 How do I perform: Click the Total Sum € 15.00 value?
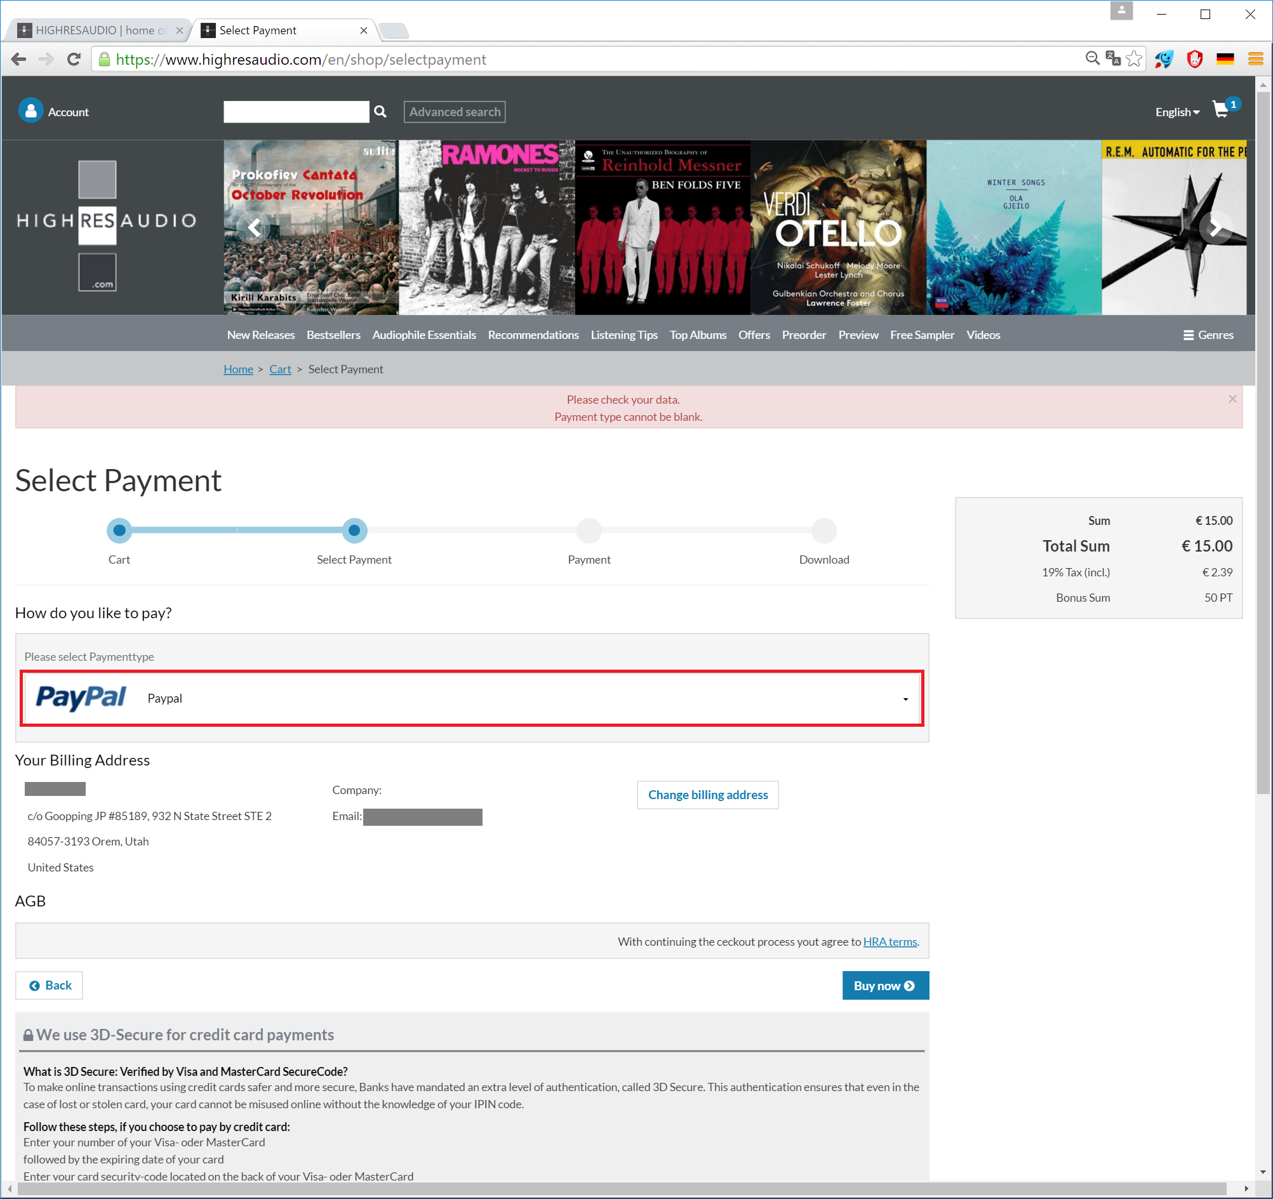[x=1207, y=546]
